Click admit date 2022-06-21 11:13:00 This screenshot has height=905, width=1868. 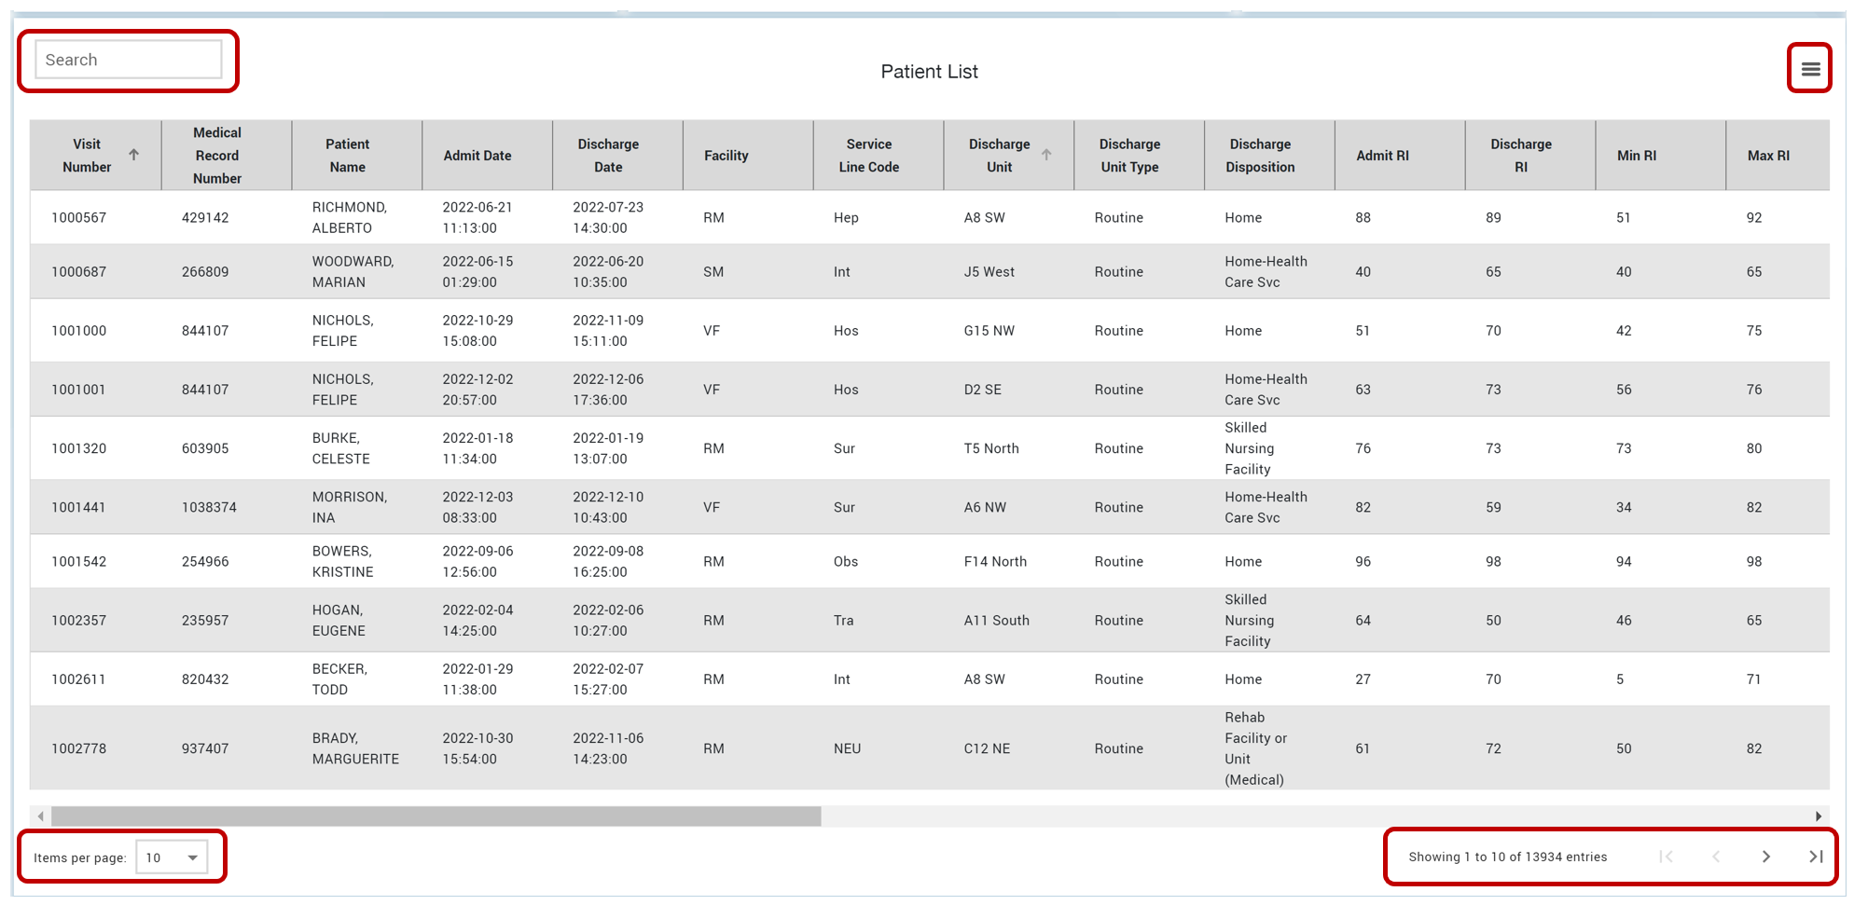477,217
